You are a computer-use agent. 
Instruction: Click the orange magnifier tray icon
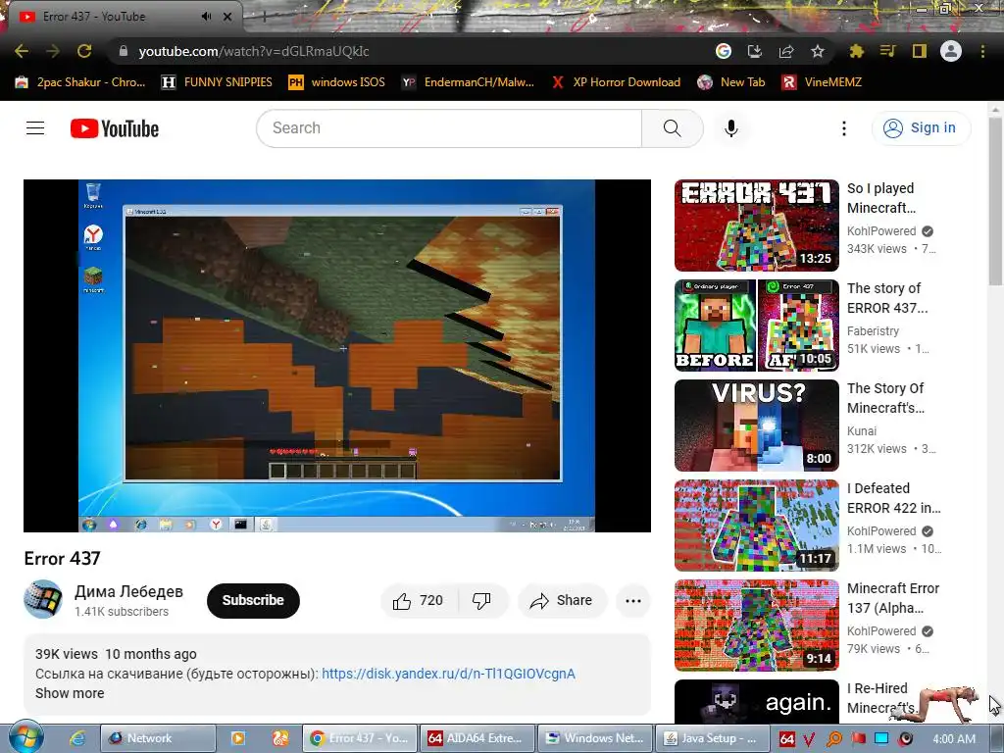pos(834,739)
